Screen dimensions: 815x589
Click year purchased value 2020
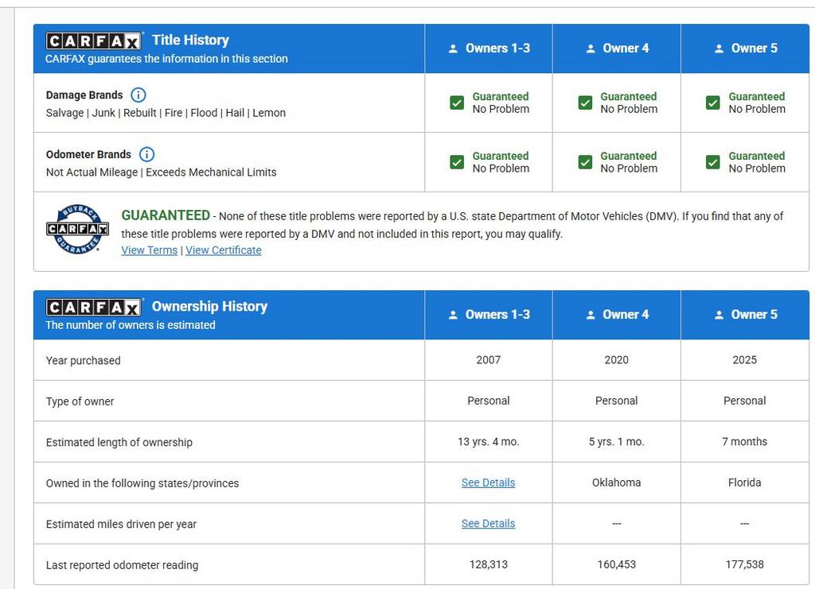[617, 359]
